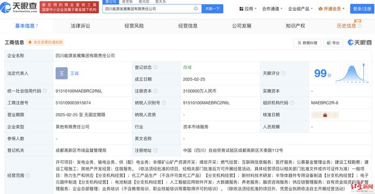Open the 应用 dropdown menu
The height and width of the screenshot is (194, 375).
247,9
